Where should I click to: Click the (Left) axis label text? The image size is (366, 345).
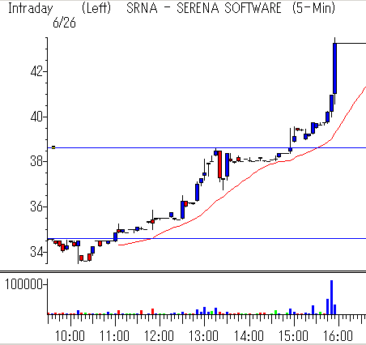tap(96, 8)
